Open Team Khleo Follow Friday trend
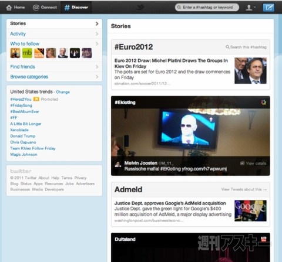The height and width of the screenshot is (262, 282). (x=33, y=148)
